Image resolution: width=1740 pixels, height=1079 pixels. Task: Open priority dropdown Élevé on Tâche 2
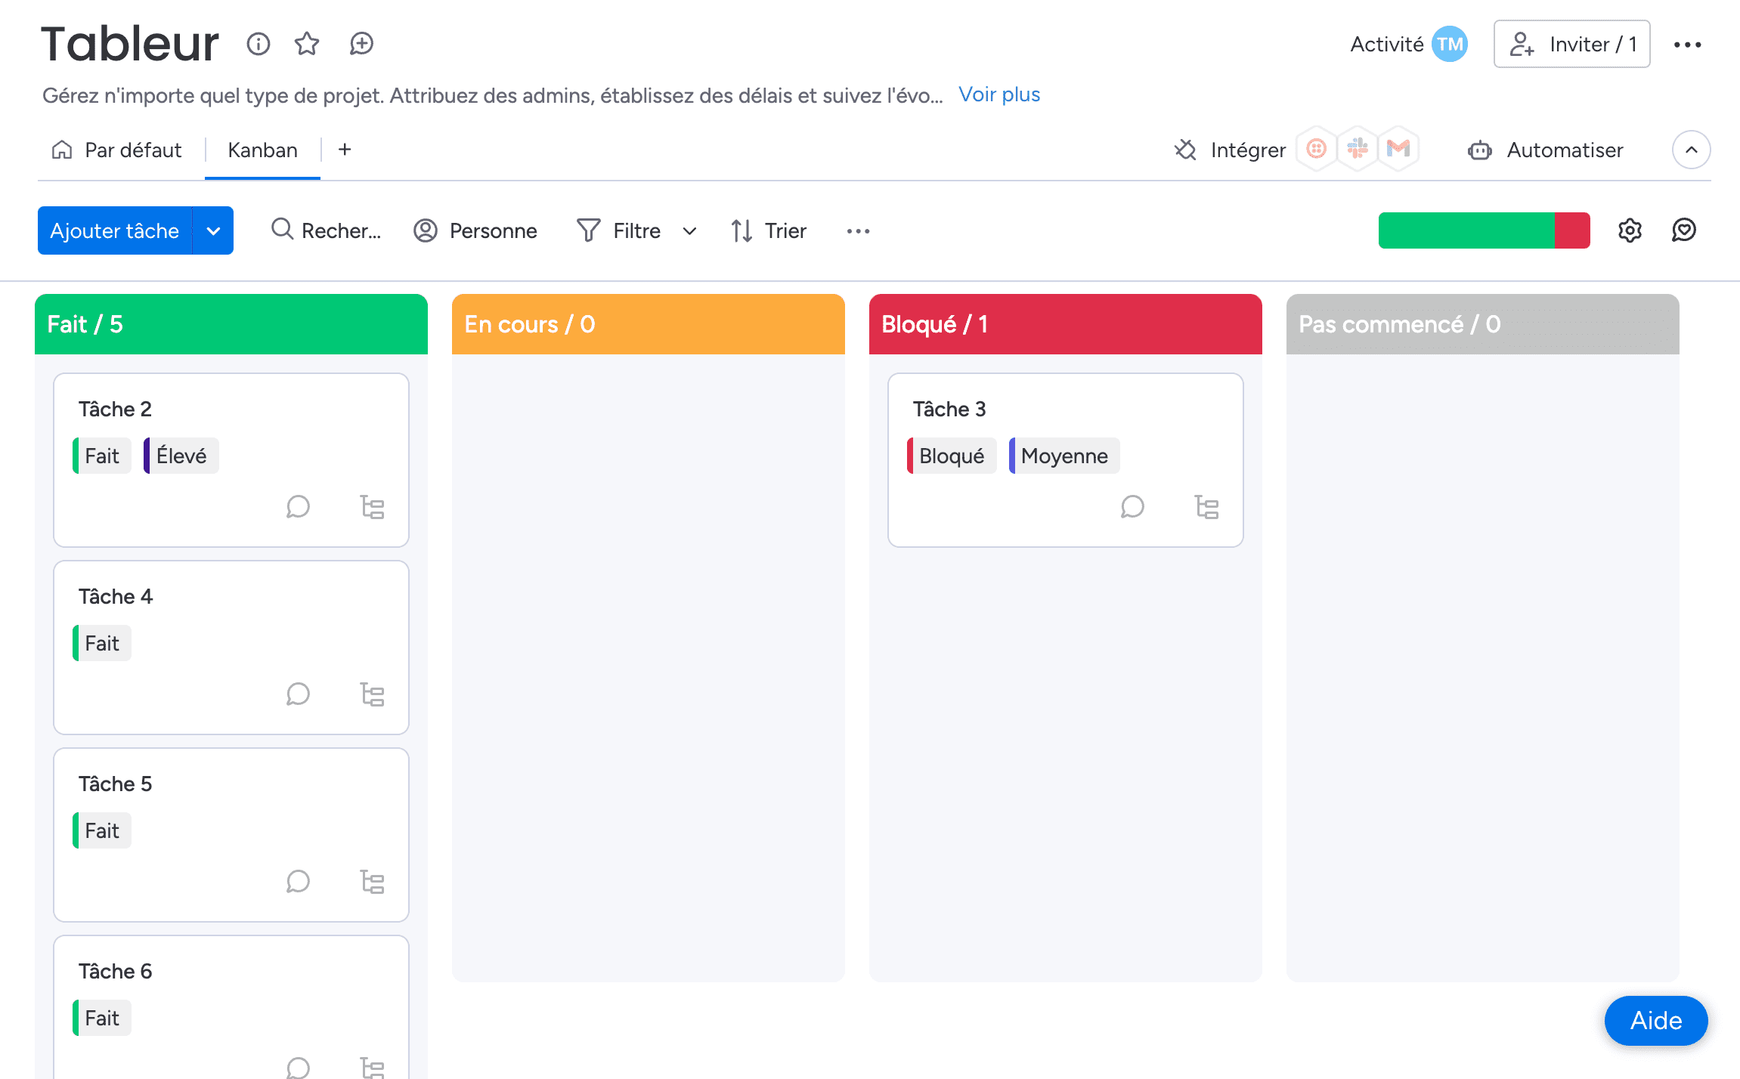pos(181,456)
